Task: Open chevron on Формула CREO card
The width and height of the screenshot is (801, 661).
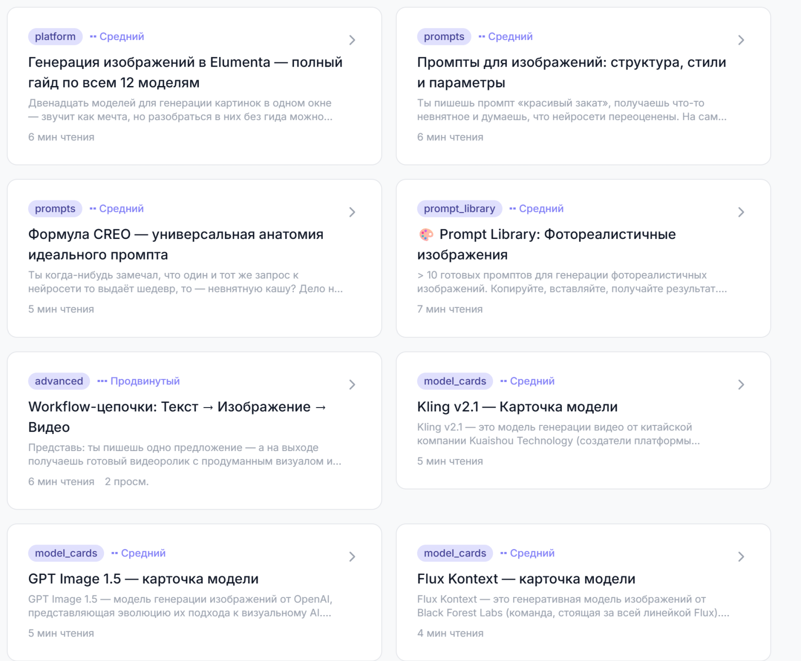Action: click(x=352, y=212)
